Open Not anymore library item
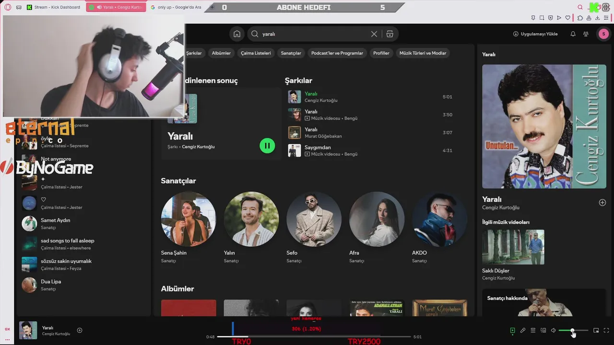 pyautogui.click(x=84, y=161)
